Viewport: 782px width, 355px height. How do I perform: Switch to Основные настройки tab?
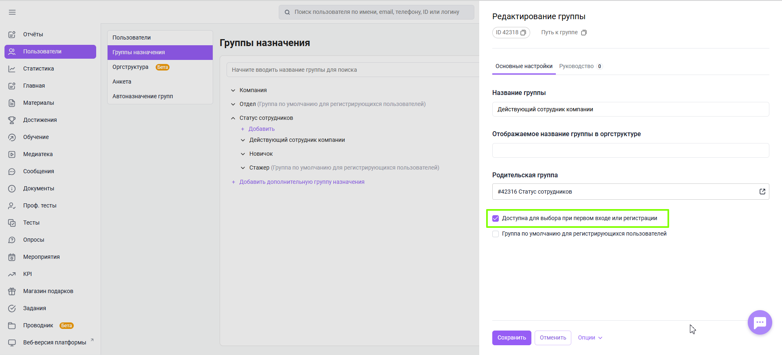(524, 66)
